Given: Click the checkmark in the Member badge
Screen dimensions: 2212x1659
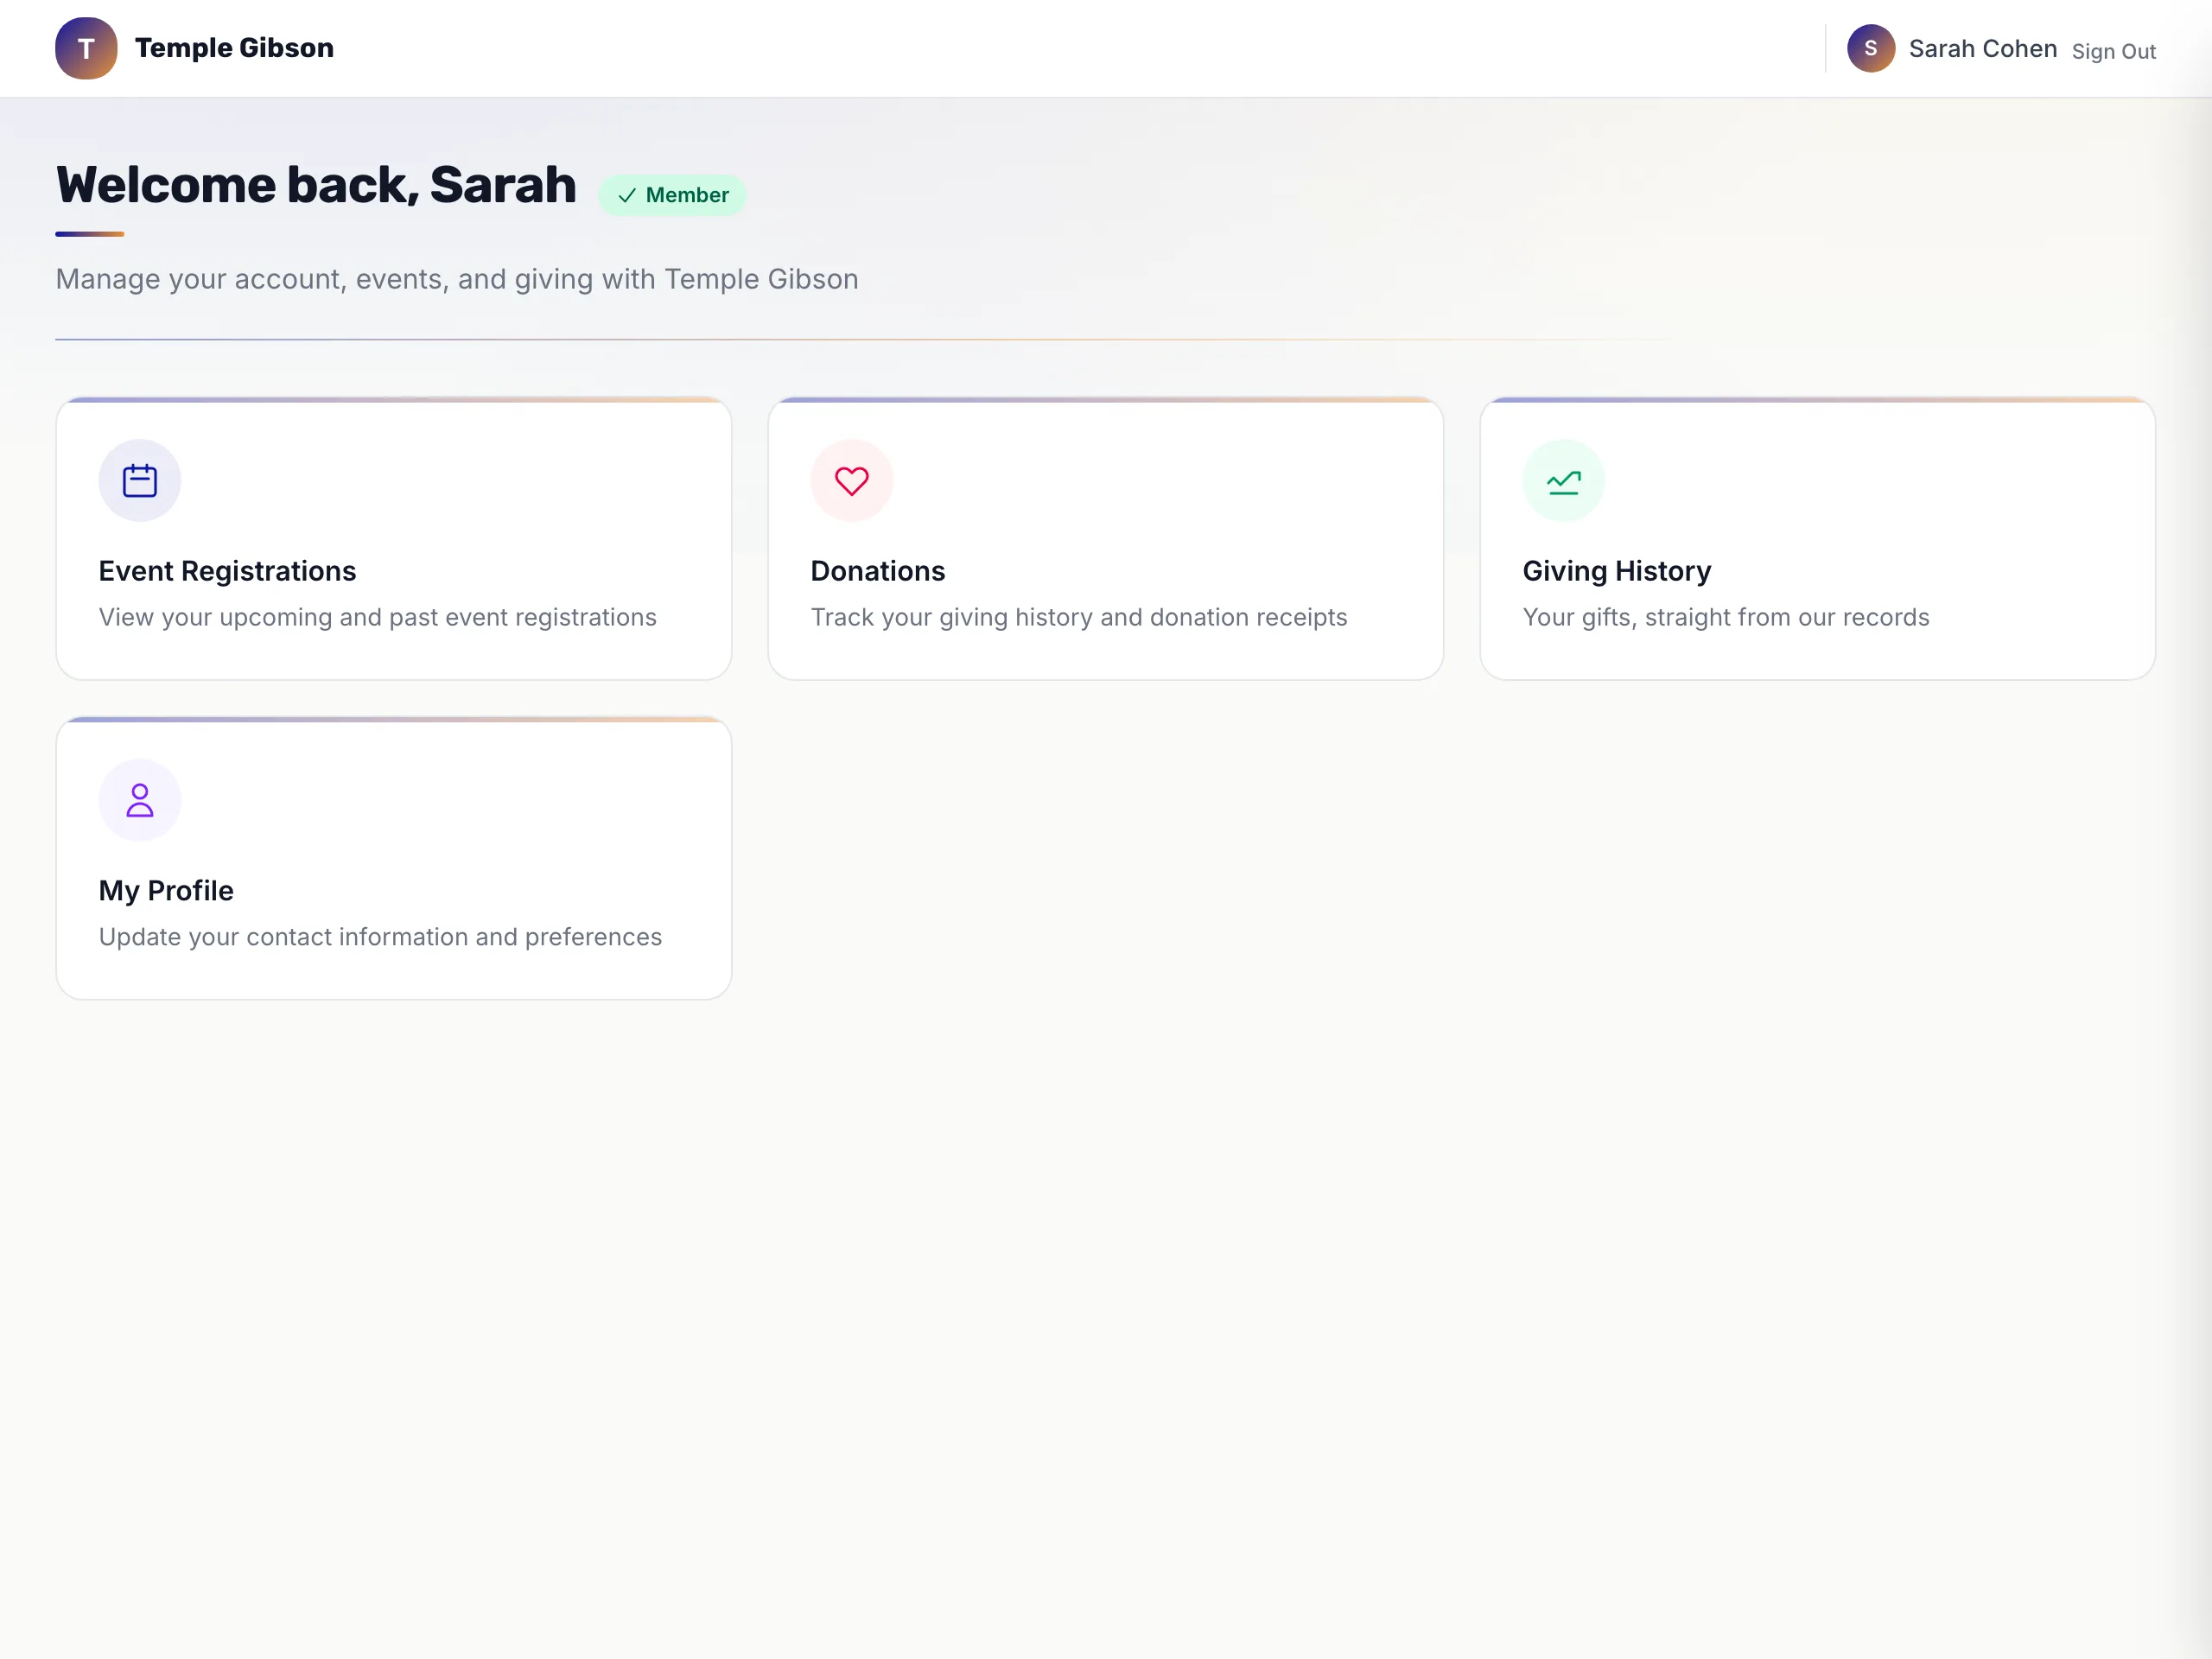Looking at the screenshot, I should point(627,196).
